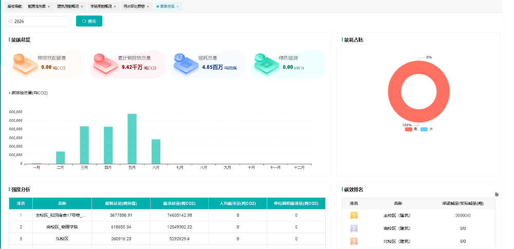This screenshot has width=514, height=249.
Task: Click the gold rank 1 badge
Action: (354, 216)
